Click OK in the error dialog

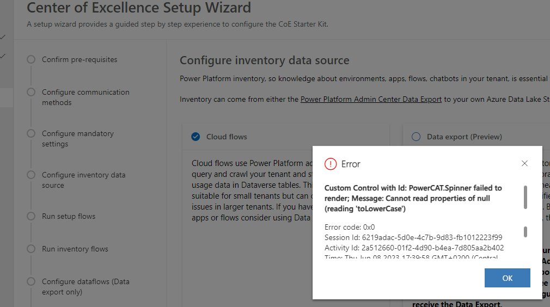[507, 278]
